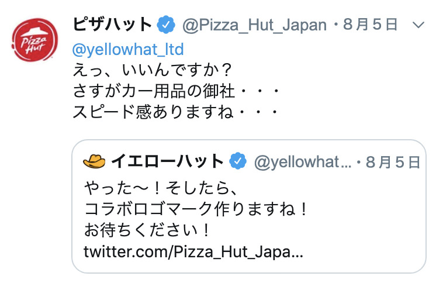This screenshot has height=283, width=436.
Task: Click Yellow Hat's blue verified badge
Action: pos(238,161)
